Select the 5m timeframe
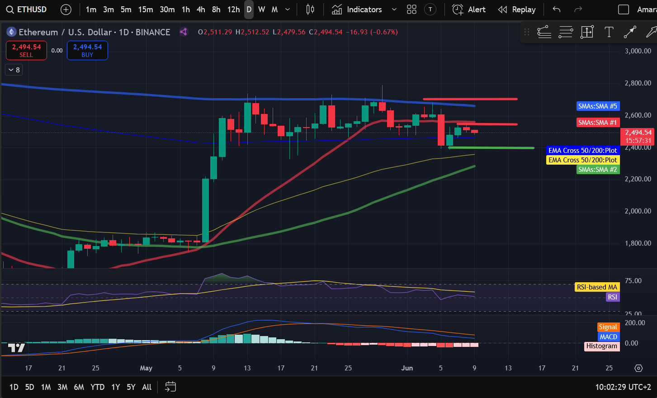This screenshot has width=657, height=398. (126, 9)
